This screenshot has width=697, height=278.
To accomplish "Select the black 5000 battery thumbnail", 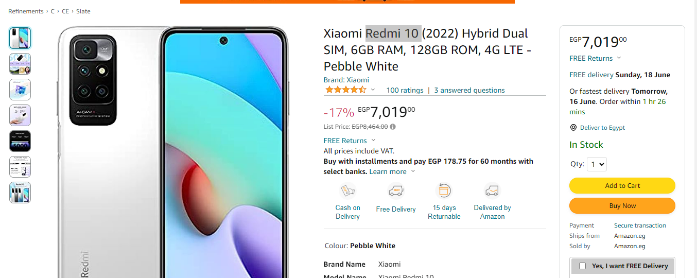I will [x=20, y=141].
